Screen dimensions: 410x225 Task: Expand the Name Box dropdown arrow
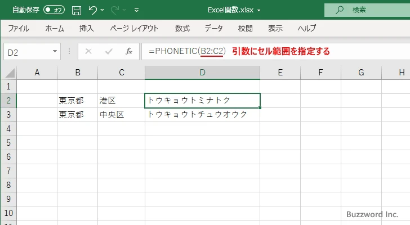pos(55,51)
